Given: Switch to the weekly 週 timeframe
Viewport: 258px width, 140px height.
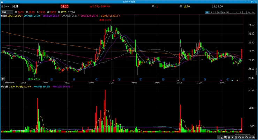Looking at the screenshot, I should (x=211, y=12).
